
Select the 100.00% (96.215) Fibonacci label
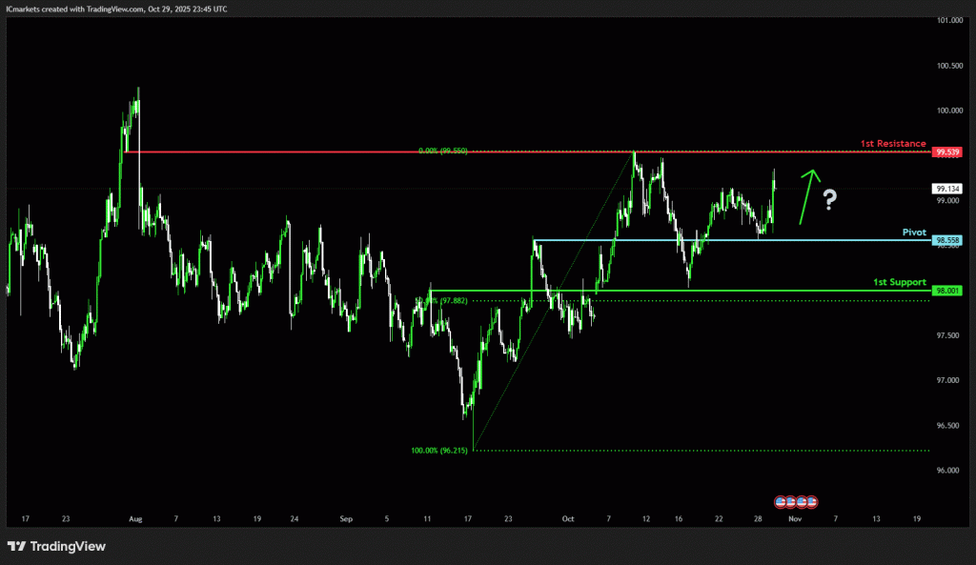click(439, 450)
